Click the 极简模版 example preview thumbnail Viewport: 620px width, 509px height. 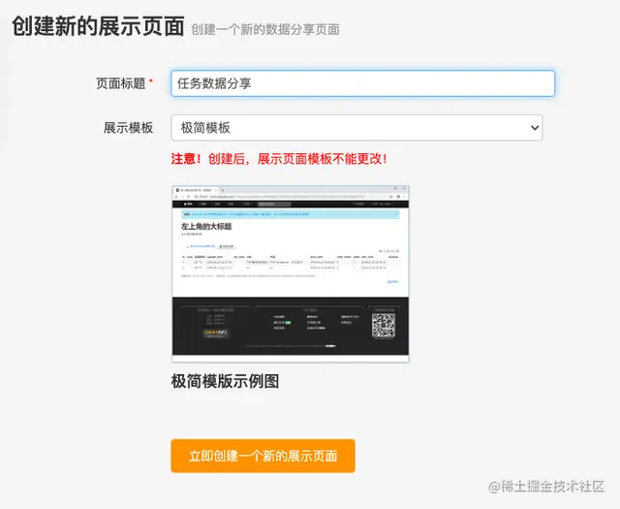(291, 273)
